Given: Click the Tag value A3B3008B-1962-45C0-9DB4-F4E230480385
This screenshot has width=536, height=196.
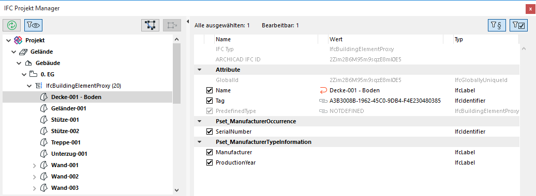Looking at the screenshot, I should (x=385, y=101).
